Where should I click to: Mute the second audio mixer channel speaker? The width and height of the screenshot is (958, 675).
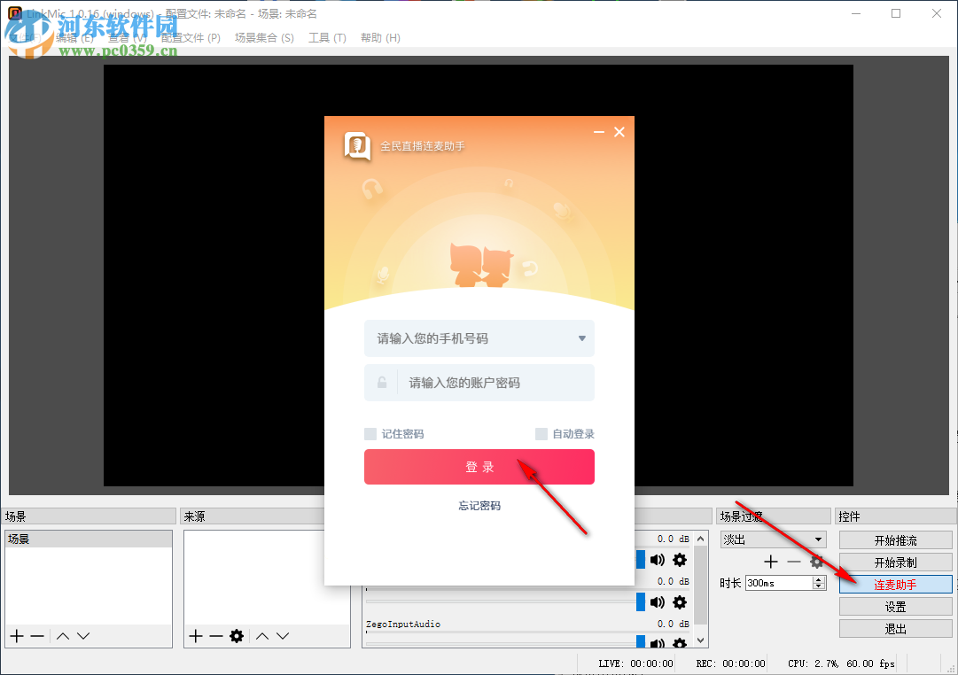(x=658, y=602)
